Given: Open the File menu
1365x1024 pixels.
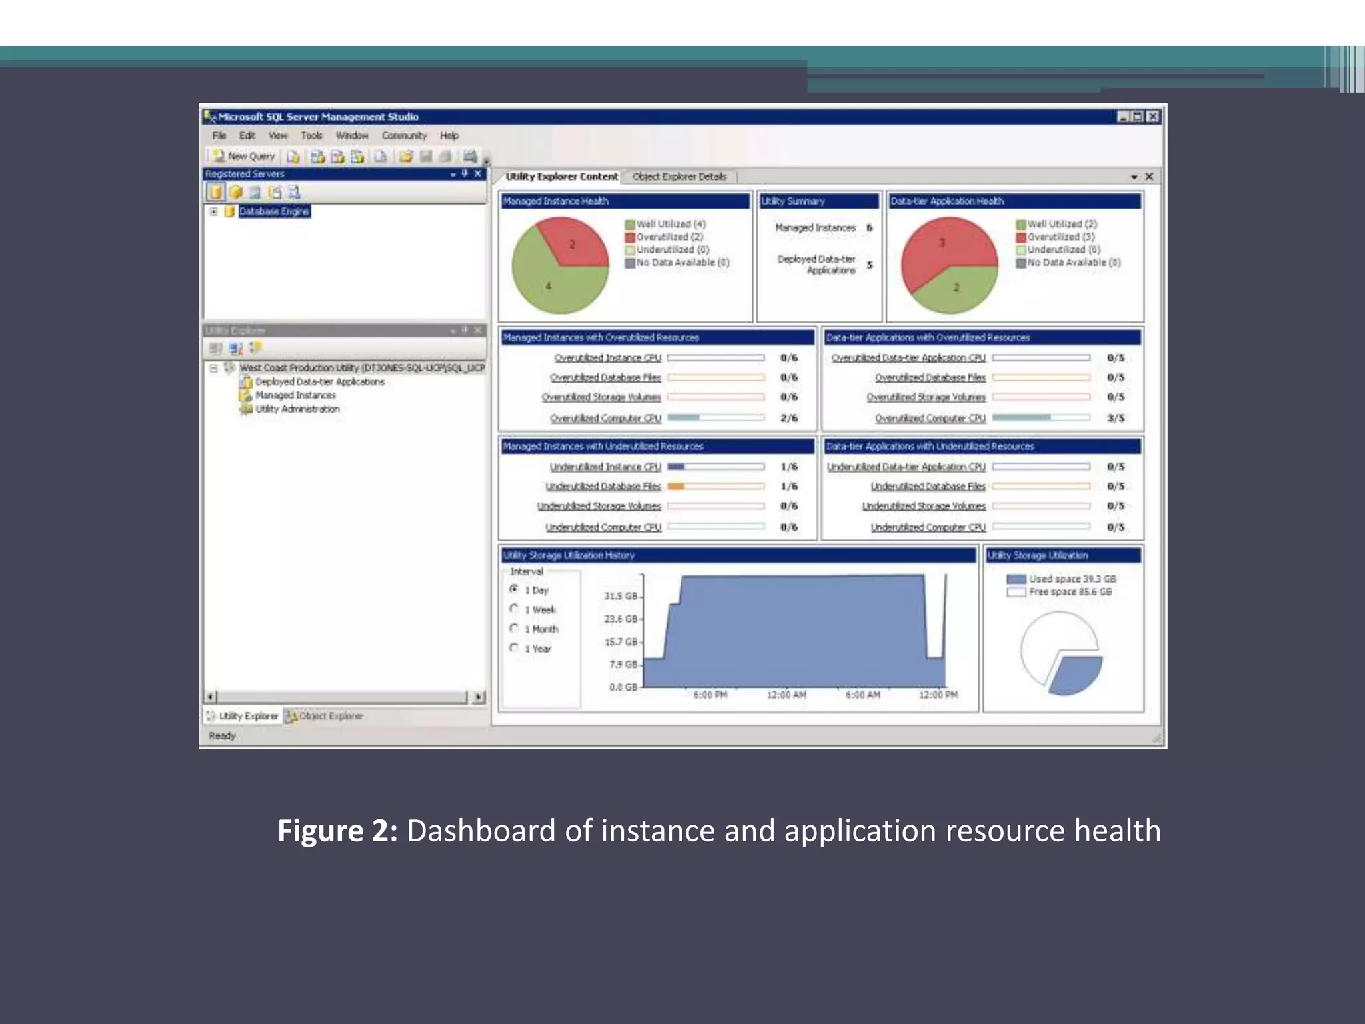Looking at the screenshot, I should coord(219,135).
